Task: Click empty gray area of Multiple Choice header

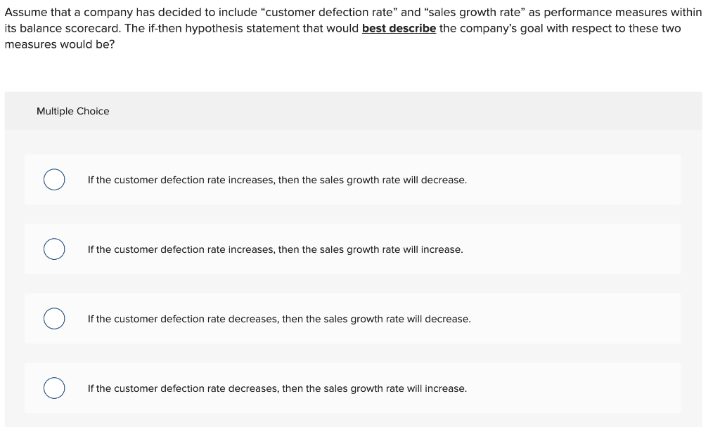Action: click(x=404, y=111)
